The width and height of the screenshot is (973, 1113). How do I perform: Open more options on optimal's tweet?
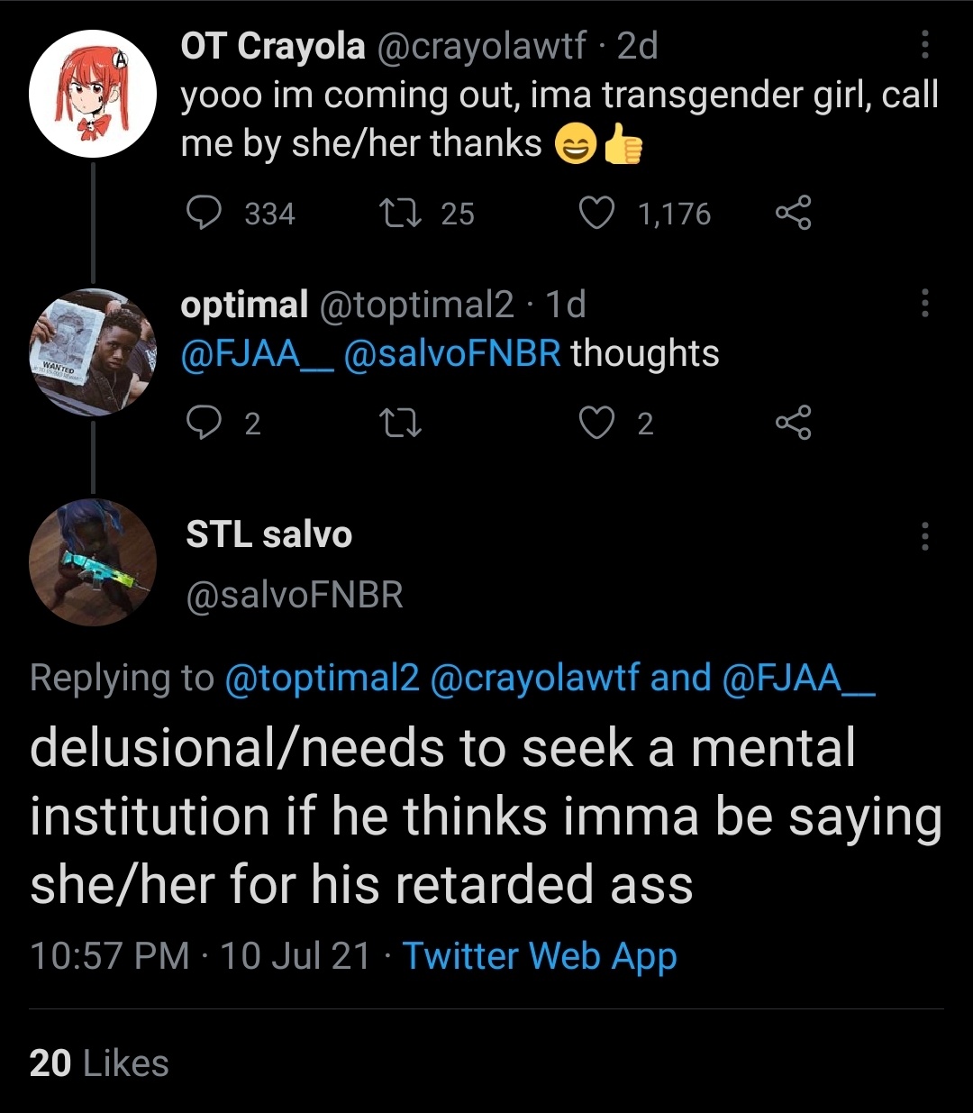click(924, 304)
